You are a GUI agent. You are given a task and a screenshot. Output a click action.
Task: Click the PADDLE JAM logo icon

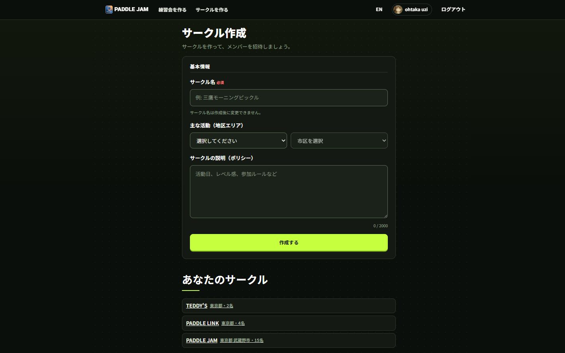tap(109, 10)
